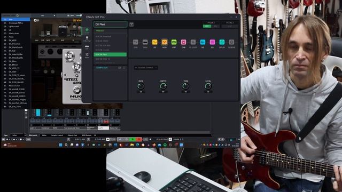Select the green AMP block in signal chain
The width and height of the screenshot is (342, 192).
pos(174,42)
